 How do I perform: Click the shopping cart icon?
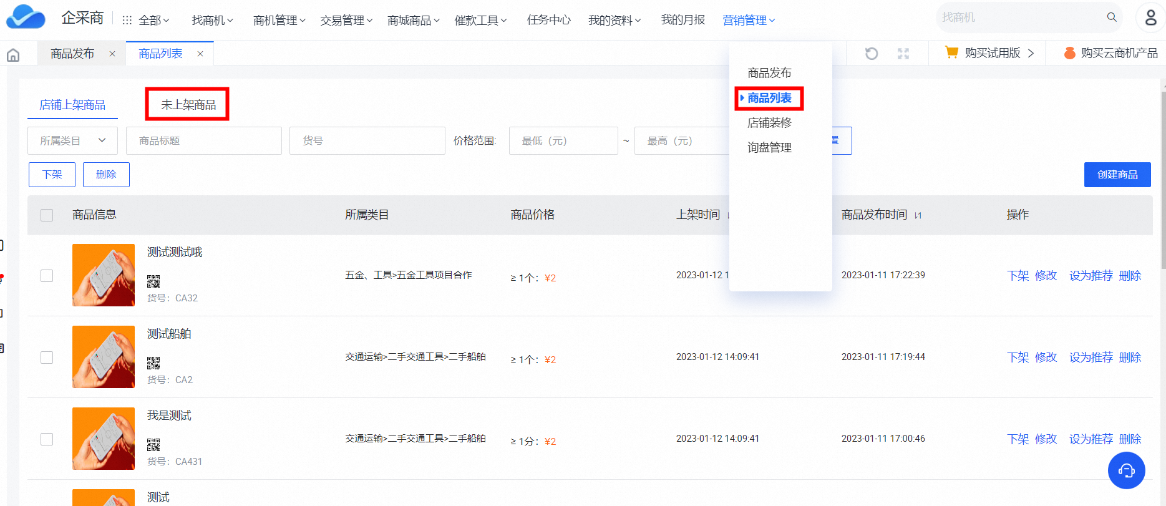[951, 52]
